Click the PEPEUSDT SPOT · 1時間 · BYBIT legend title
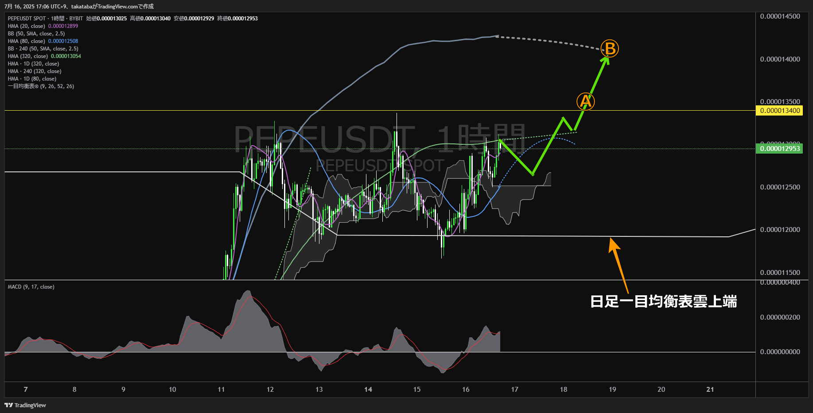Screen dimensions: 813x413 click(45, 19)
